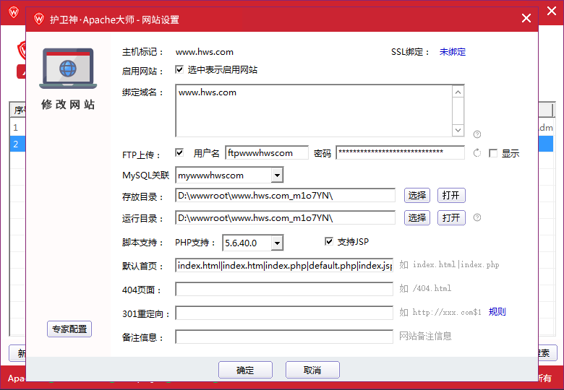
Task: Click the down arrow of domain list scrollbar
Action: [x=458, y=130]
